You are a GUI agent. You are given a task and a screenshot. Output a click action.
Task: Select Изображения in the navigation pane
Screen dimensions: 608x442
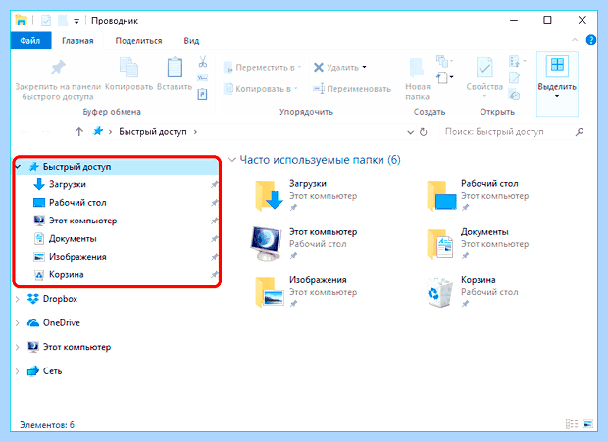pyautogui.click(x=77, y=257)
